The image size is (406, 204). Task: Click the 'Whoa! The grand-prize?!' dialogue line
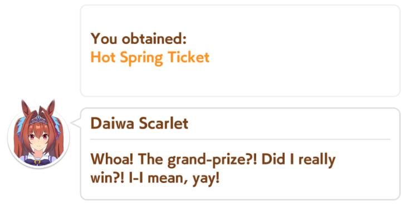click(174, 160)
